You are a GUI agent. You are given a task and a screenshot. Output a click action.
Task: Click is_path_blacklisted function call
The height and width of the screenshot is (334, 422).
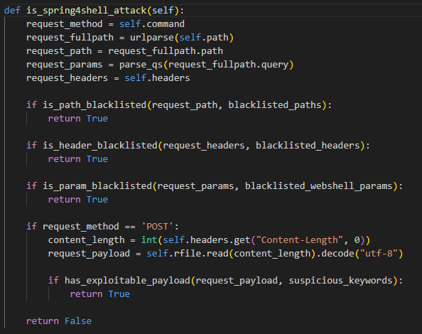click(94, 105)
